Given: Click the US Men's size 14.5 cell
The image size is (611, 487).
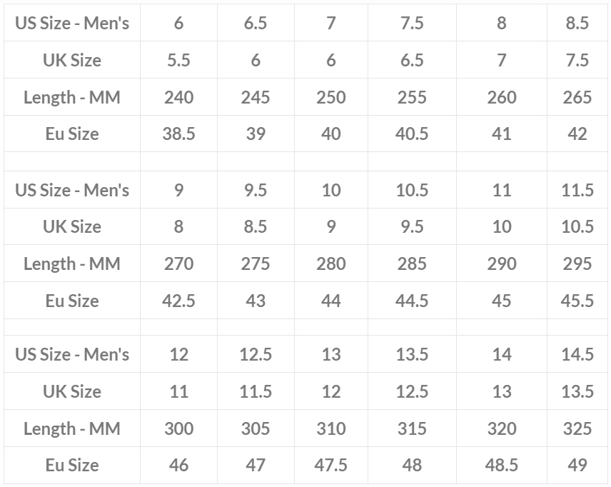Looking at the screenshot, I should (x=577, y=355).
